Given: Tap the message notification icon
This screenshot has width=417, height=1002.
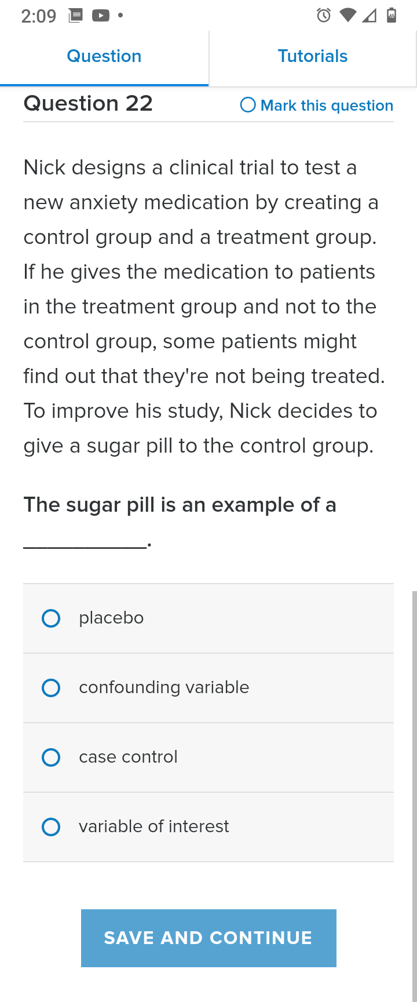Looking at the screenshot, I should click(75, 16).
